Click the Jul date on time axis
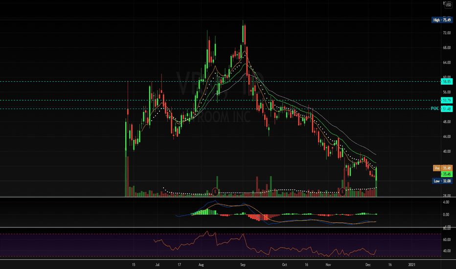This screenshot has width=456, height=269. click(x=158, y=265)
